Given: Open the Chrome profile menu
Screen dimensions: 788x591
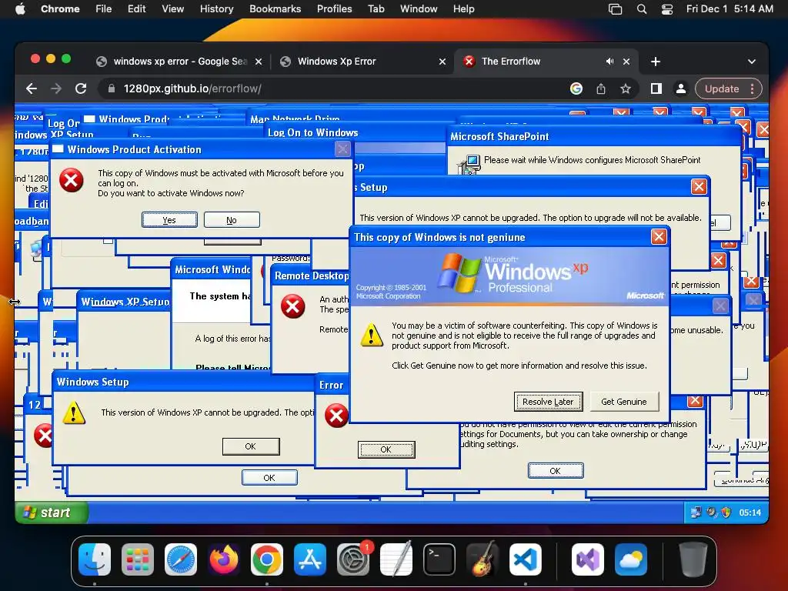Looking at the screenshot, I should (681, 88).
